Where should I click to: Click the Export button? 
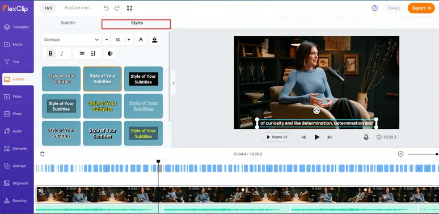tap(421, 8)
